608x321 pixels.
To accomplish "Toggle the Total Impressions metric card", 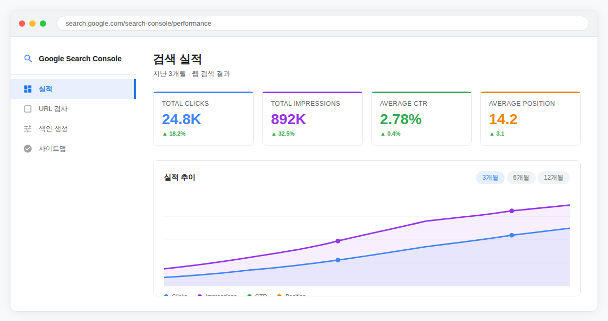I will (x=312, y=118).
